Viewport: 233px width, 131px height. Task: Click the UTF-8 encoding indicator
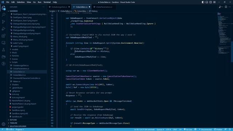pyautogui.click(x=169, y=130)
